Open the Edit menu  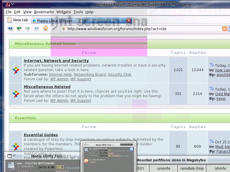pos(17,12)
